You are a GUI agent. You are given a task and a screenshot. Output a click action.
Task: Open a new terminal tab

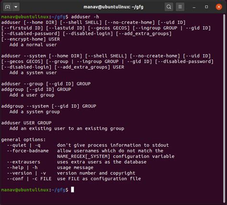(7, 7)
